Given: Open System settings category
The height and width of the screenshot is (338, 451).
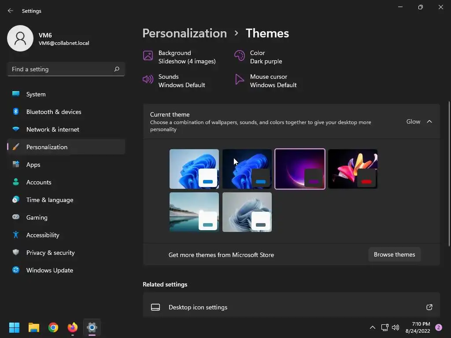Looking at the screenshot, I should coord(66,94).
